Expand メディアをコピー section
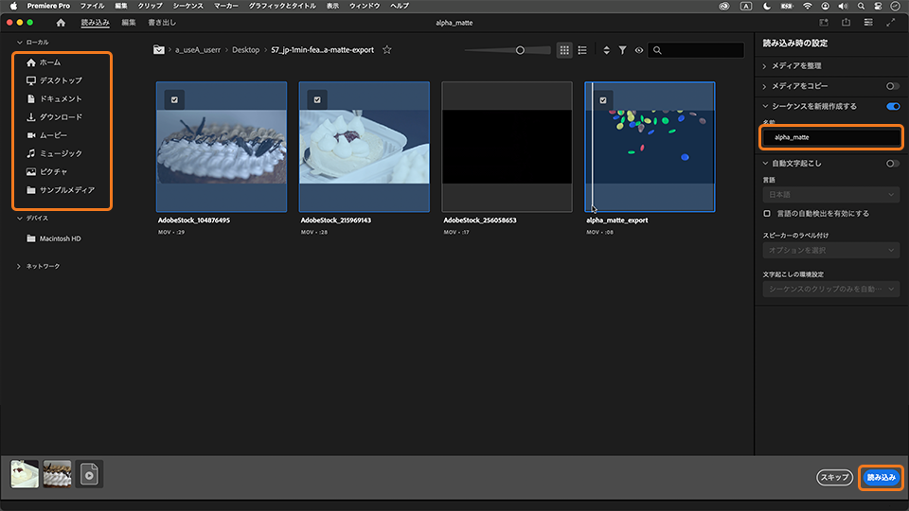 (765, 86)
